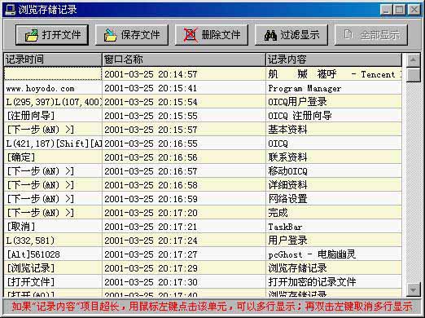Click the vertical scrollbar thumb
The image size is (425, 318).
point(413,75)
